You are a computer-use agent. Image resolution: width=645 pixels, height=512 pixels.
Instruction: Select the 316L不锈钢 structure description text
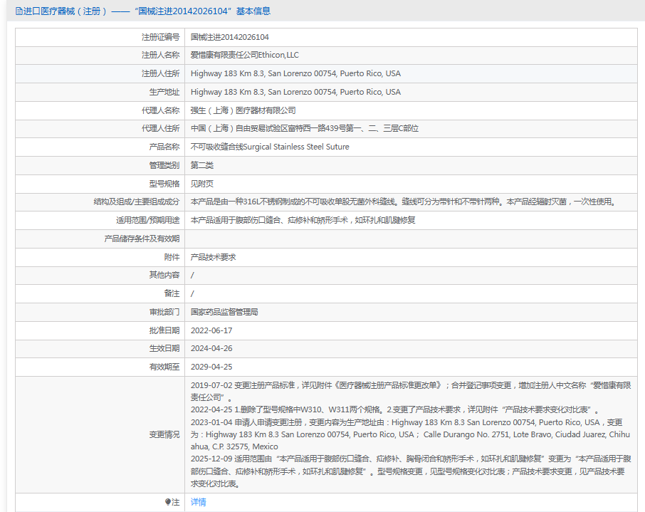pos(403,202)
